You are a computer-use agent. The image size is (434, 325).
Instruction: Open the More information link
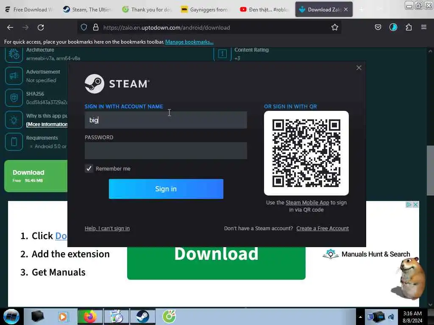tap(47, 124)
